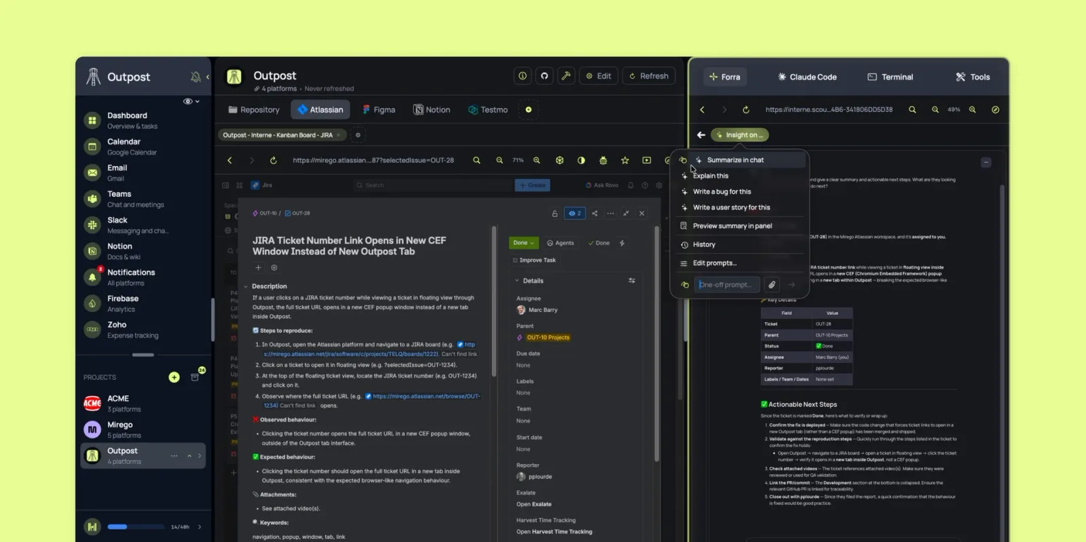Attach a file with the paperclip button
The width and height of the screenshot is (1086, 542).
[x=772, y=285]
